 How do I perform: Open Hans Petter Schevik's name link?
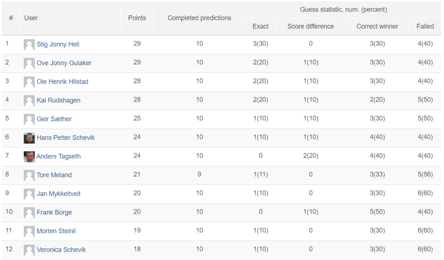tap(66, 138)
